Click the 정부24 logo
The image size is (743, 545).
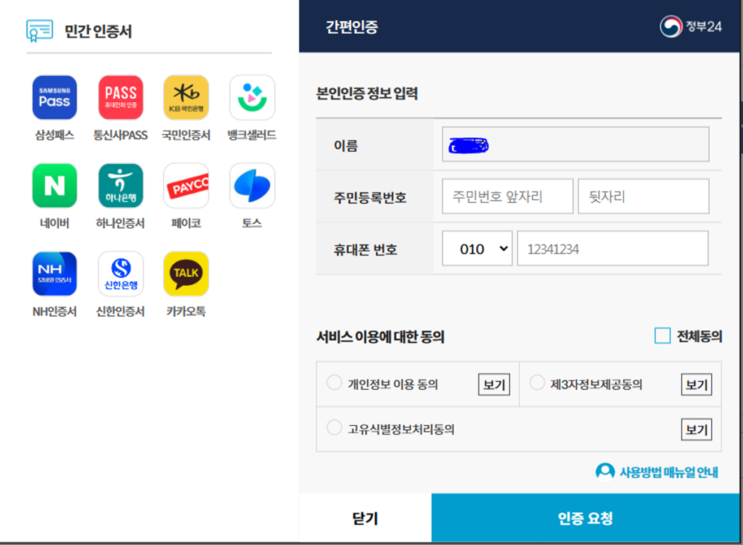[690, 27]
